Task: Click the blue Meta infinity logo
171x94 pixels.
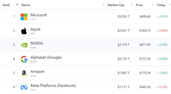Action: click(24, 87)
